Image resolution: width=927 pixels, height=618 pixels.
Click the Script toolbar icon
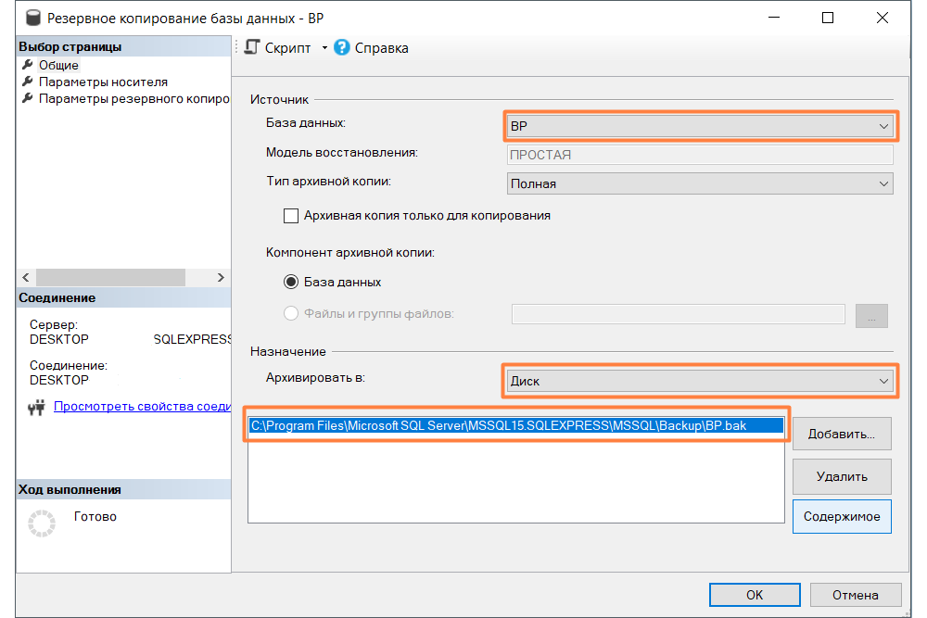[x=252, y=47]
